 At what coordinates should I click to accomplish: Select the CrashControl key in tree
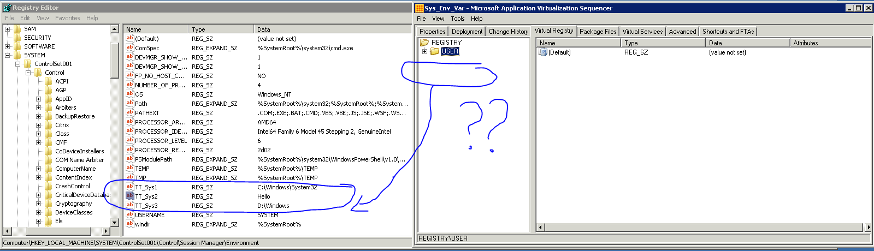(x=72, y=186)
